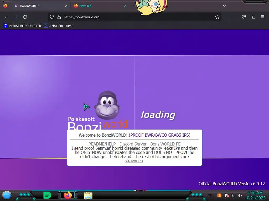Open the extensions puzzle icon
The width and height of the screenshot is (269, 201).
253,17
